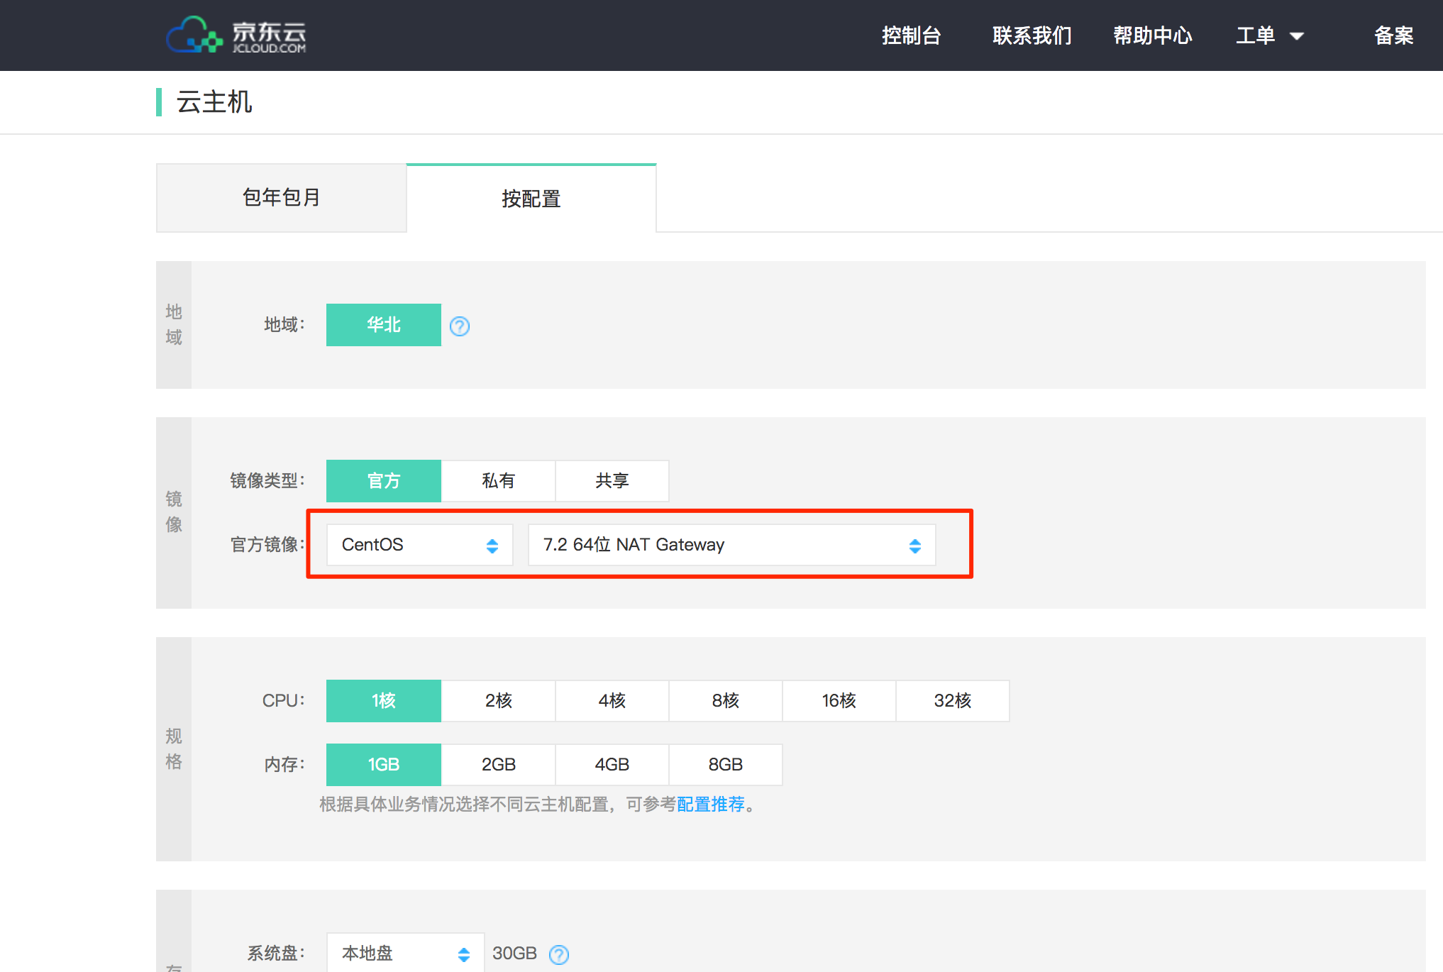
Task: Select the 华北 region
Action: [x=384, y=325]
